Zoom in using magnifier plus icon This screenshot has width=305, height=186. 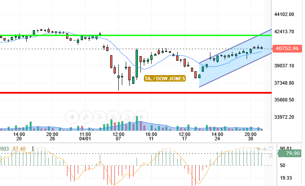point(86,117)
